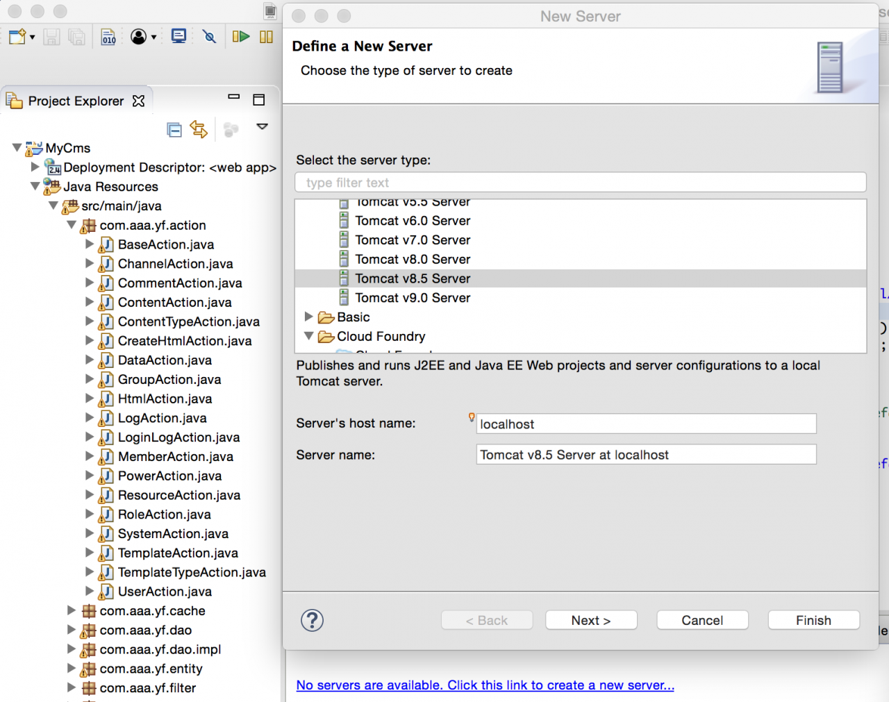Viewport: 889px width, 702px height.
Task: Expand the Basic server category
Action: point(308,317)
